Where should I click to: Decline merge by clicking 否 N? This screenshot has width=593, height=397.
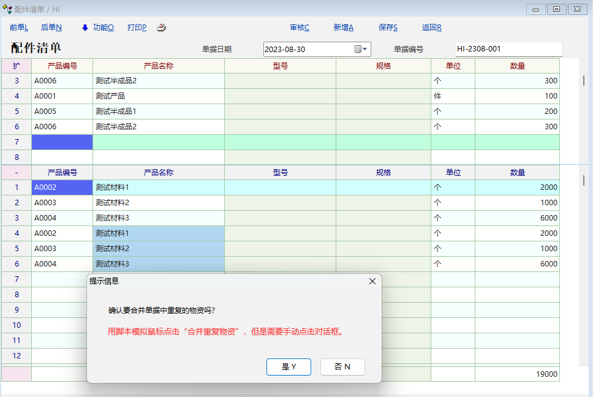[x=342, y=367]
